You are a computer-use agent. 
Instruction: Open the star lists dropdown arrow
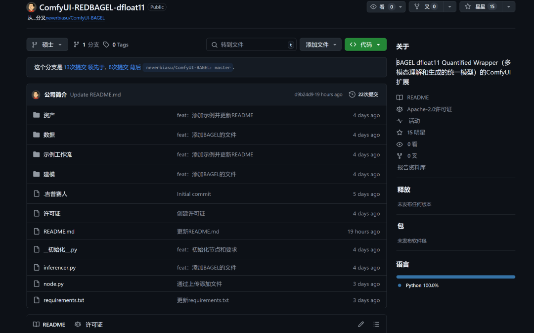[x=508, y=6]
